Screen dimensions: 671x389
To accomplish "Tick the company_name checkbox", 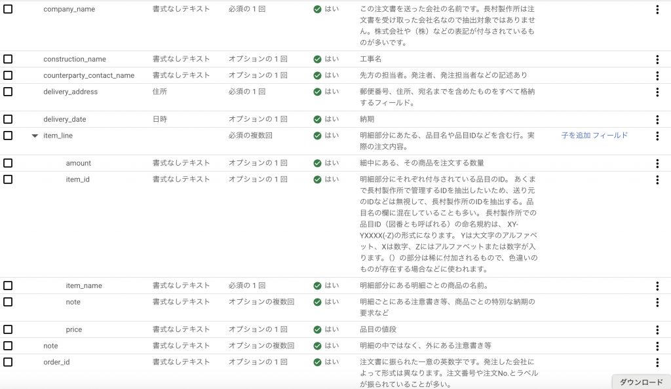I will coord(8,9).
